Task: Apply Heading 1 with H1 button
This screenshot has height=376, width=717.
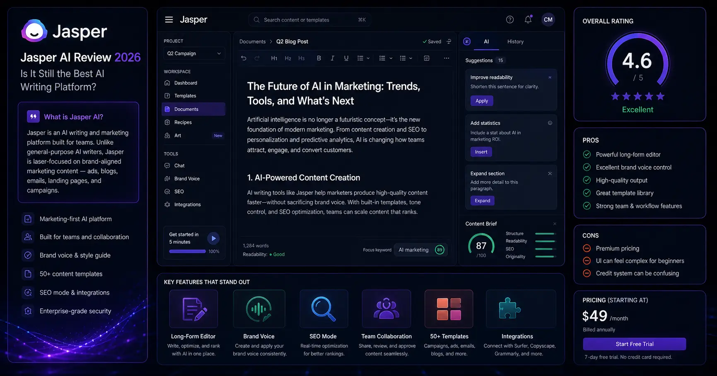Action: [x=274, y=58]
